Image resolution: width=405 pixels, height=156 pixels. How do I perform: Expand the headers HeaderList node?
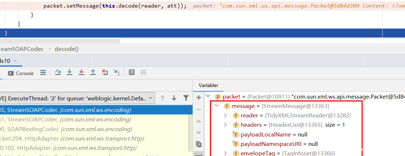pyautogui.click(x=225, y=125)
